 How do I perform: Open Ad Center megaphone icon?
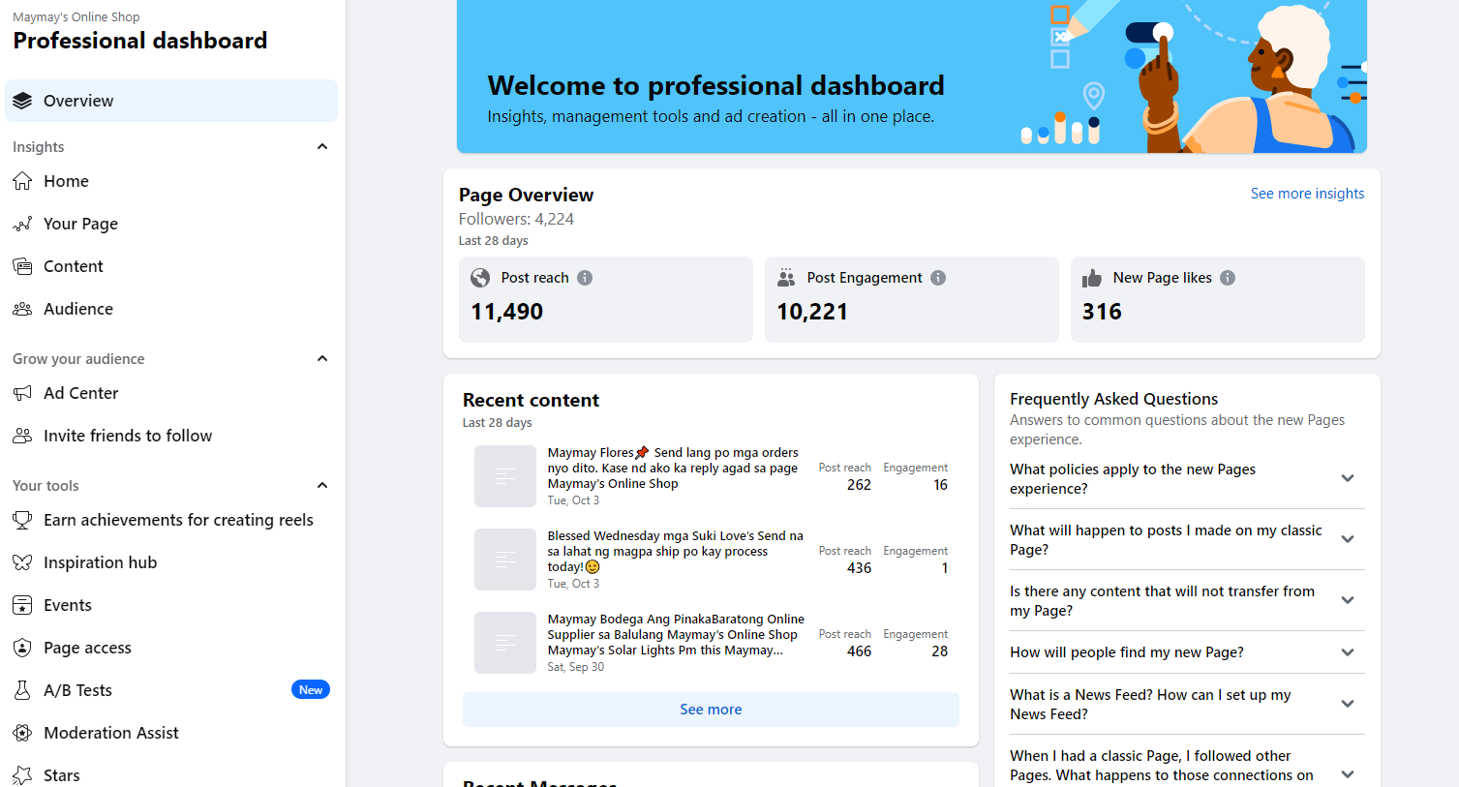click(22, 393)
